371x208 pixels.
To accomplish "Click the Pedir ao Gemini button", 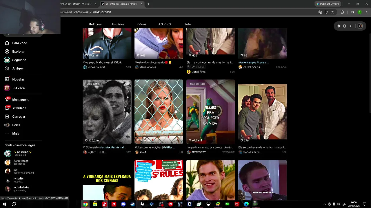I will [x=328, y=4].
